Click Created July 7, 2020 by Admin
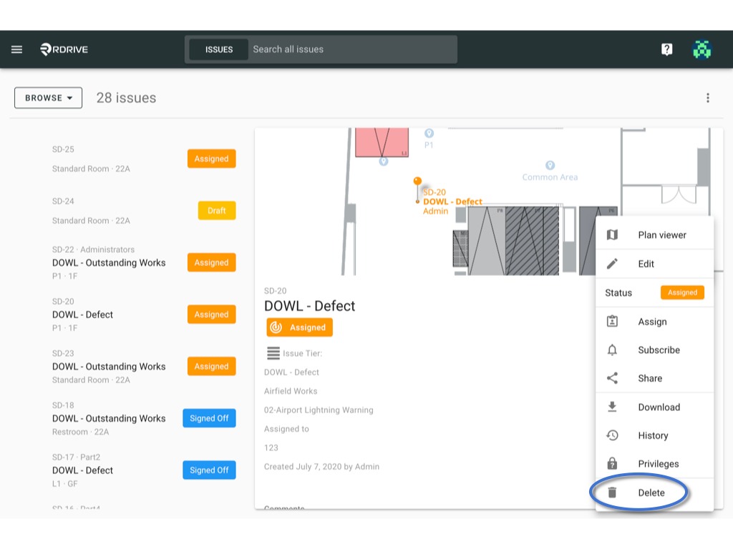The height and width of the screenshot is (549, 733). 321,466
